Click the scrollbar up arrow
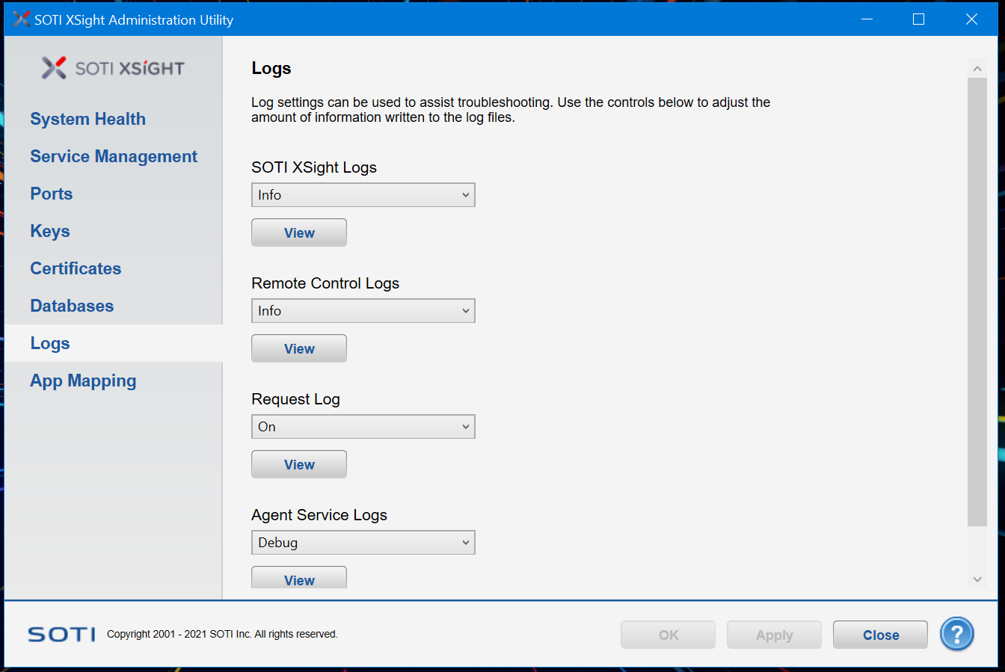 click(x=977, y=68)
